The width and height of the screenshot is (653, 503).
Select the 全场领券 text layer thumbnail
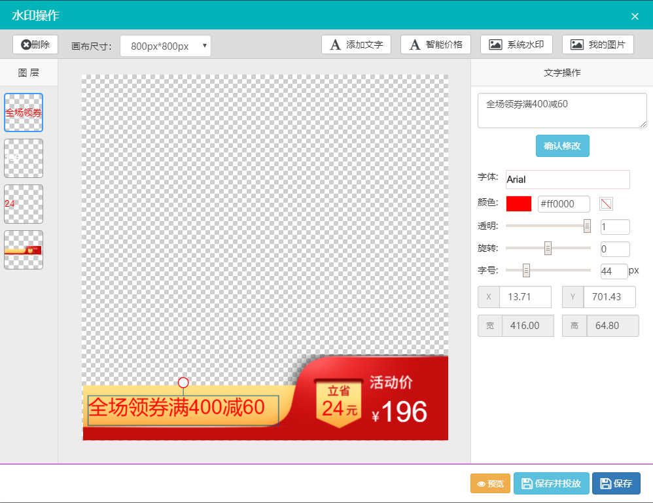[x=24, y=113]
